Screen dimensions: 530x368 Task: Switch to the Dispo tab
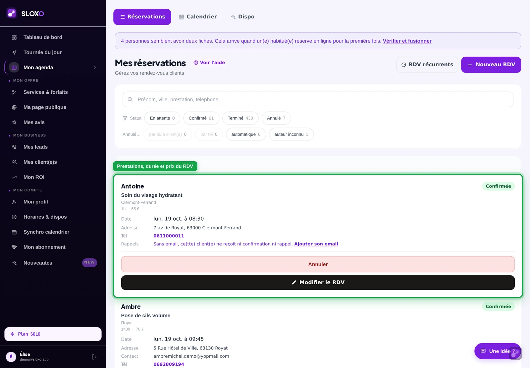(x=243, y=17)
